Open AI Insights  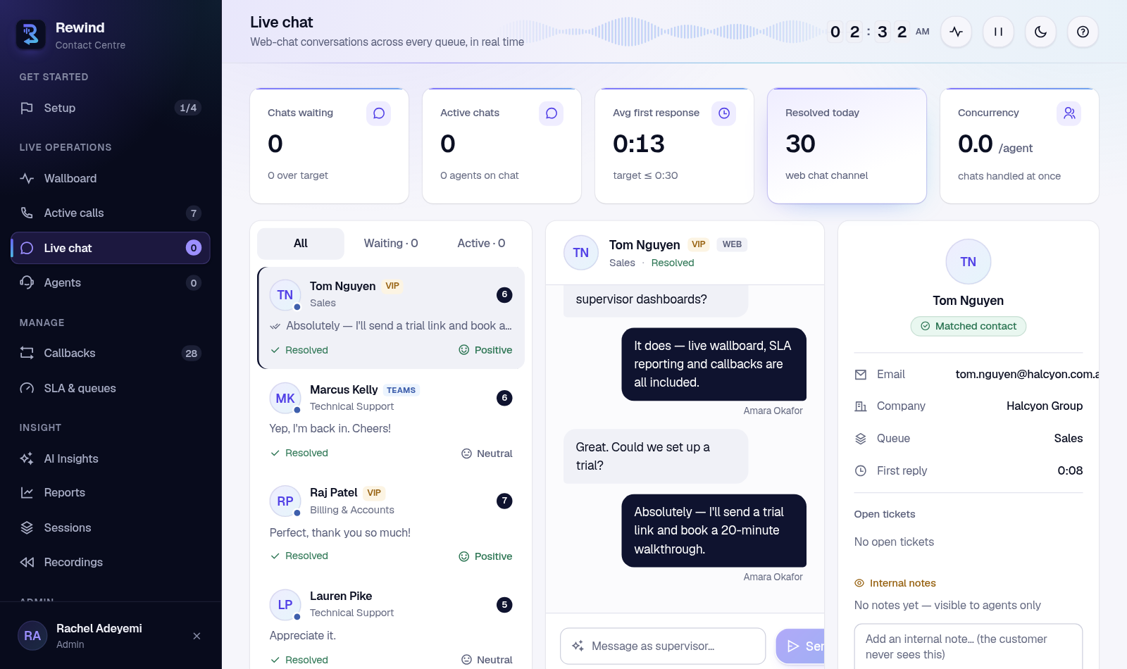tap(111, 458)
